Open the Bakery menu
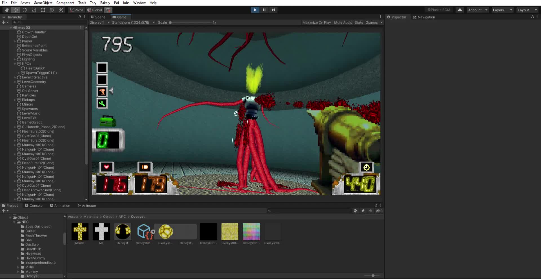 pos(105,3)
